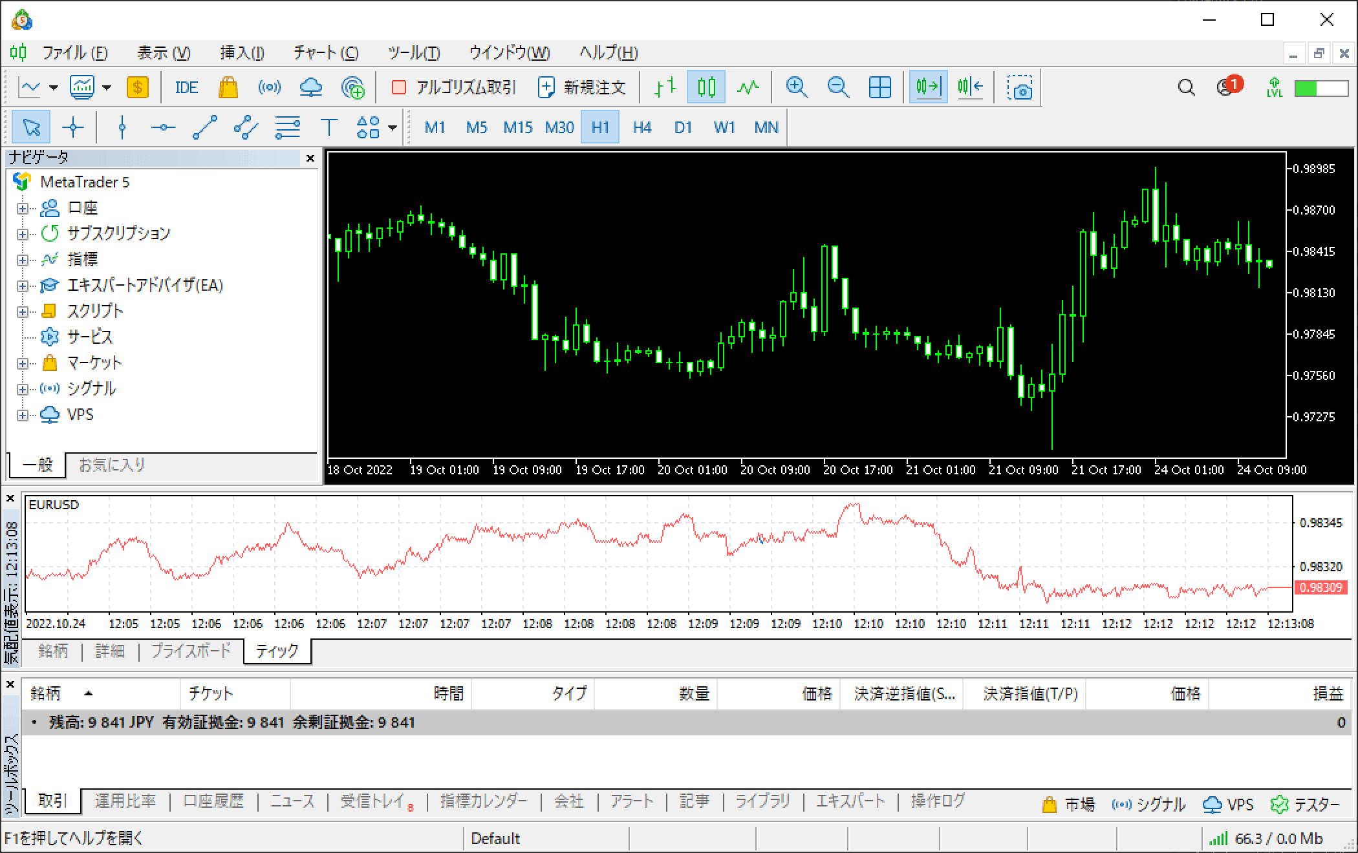Insert Fibonacci retracement lines
The image size is (1358, 853).
pos(288,127)
